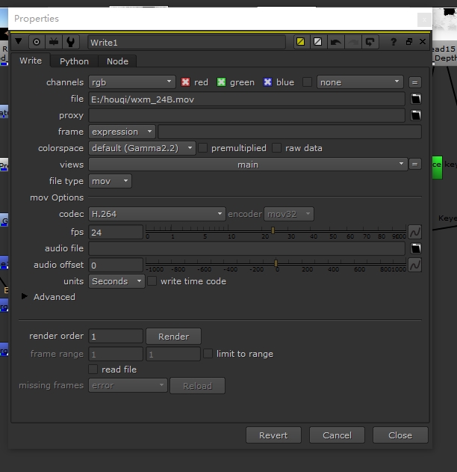
Task: Click views row equals button
Action: point(415,165)
